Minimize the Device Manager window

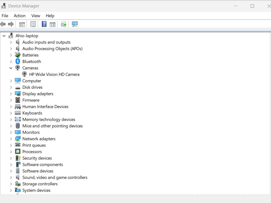(236, 6)
